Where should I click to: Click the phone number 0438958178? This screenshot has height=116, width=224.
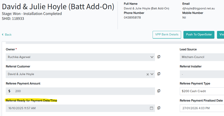click(132, 17)
